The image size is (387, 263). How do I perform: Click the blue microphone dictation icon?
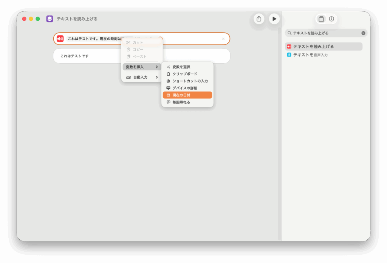[289, 55]
